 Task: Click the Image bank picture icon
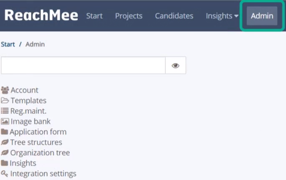point(5,121)
